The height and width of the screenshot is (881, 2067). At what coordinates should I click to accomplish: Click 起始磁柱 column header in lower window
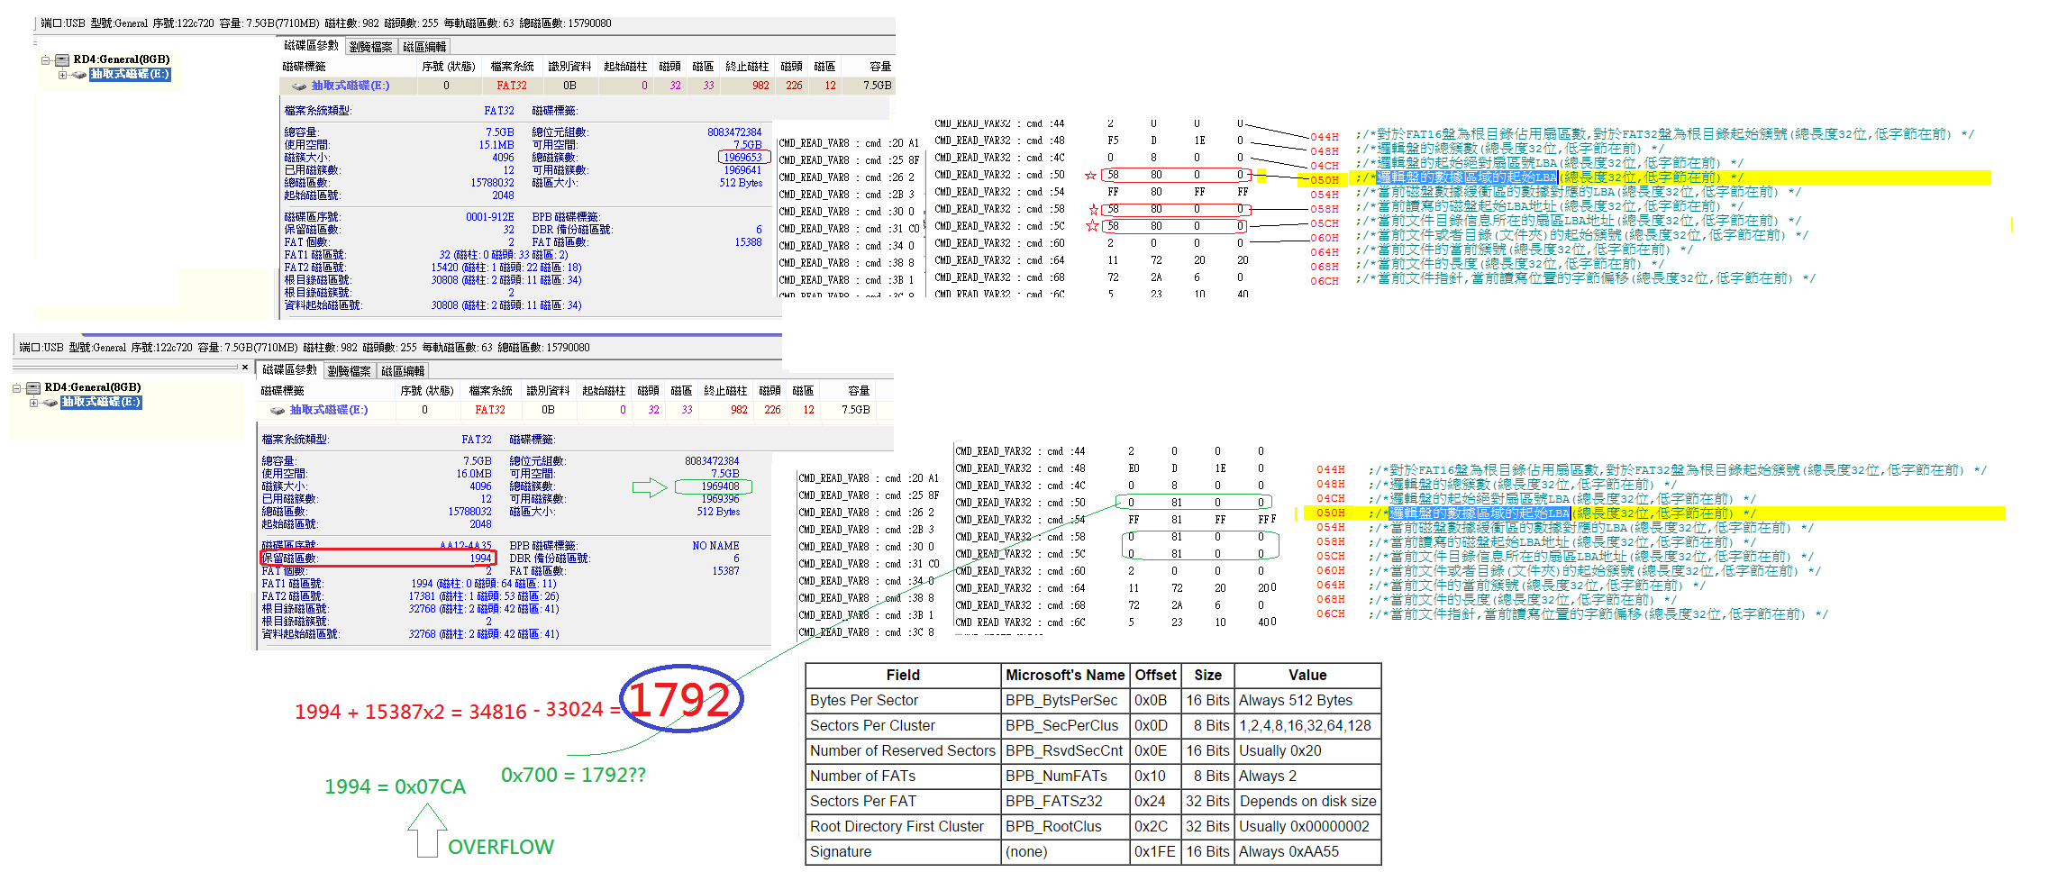tap(604, 391)
